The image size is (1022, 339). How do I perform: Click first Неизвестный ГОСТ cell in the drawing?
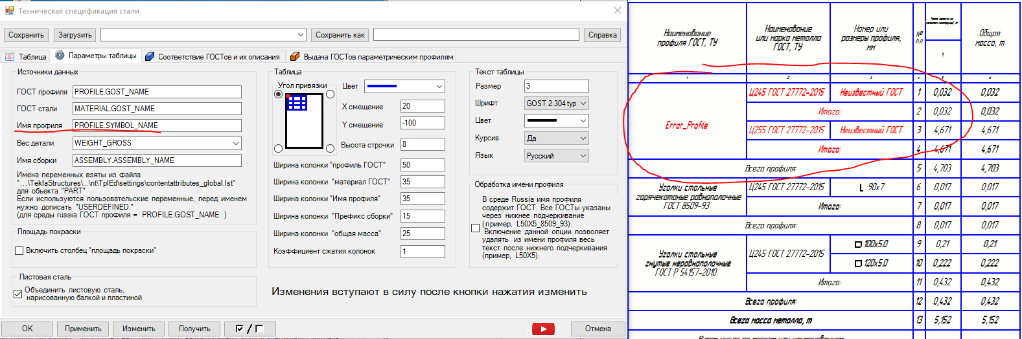(x=871, y=93)
